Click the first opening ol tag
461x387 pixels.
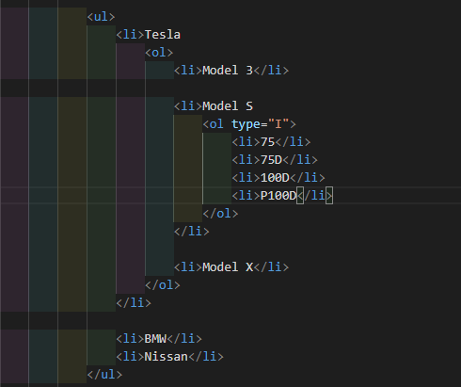pos(159,53)
